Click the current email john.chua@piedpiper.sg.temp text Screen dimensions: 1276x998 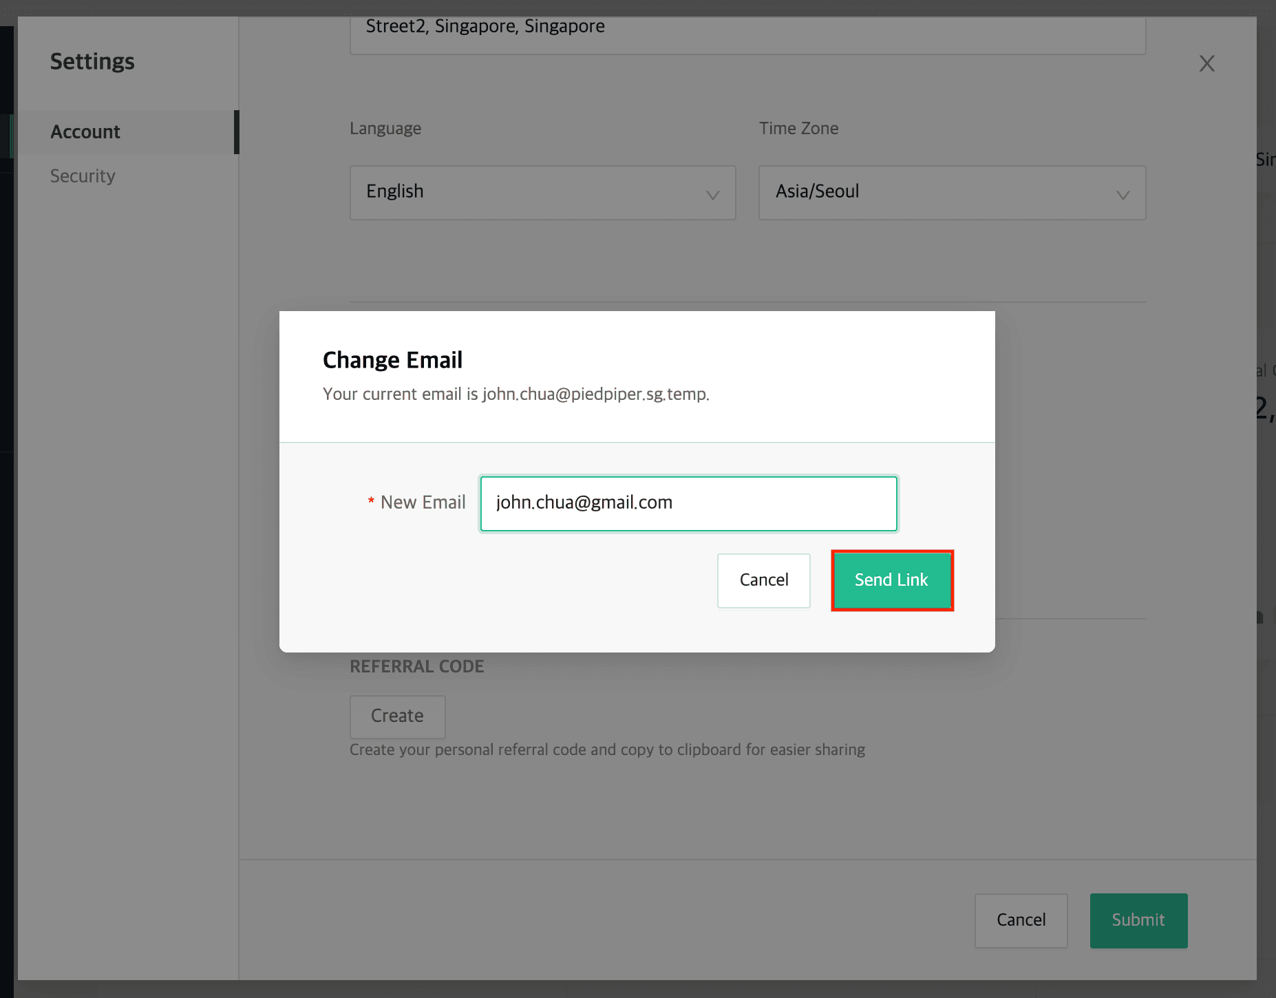[595, 394]
